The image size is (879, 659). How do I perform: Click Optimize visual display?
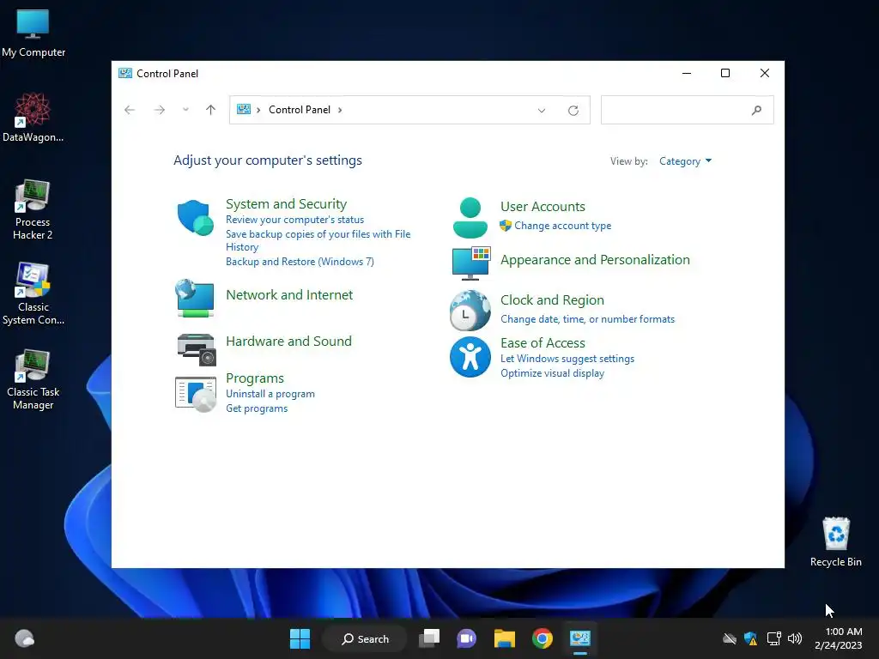pyautogui.click(x=552, y=373)
